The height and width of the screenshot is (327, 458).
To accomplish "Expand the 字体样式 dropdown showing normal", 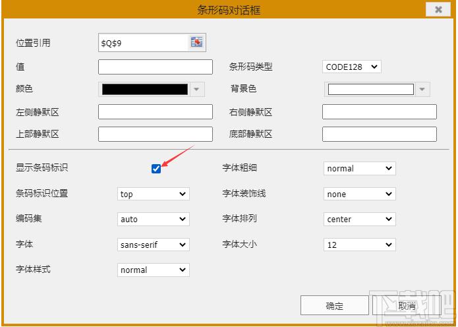I will click(x=154, y=270).
